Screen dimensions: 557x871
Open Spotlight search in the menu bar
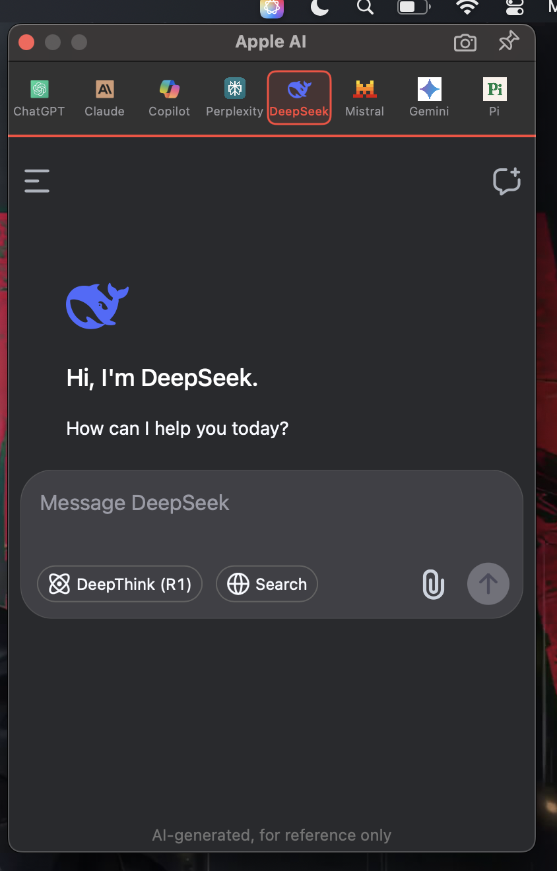click(365, 7)
